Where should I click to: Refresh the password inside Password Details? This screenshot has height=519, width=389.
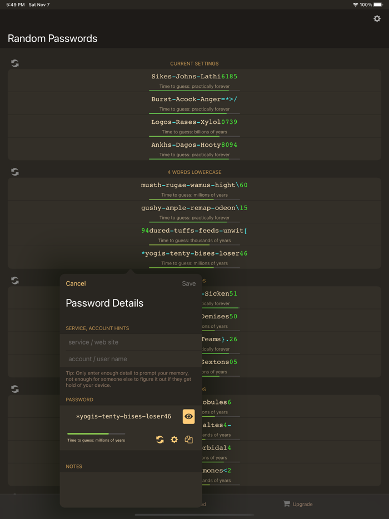[x=160, y=439]
